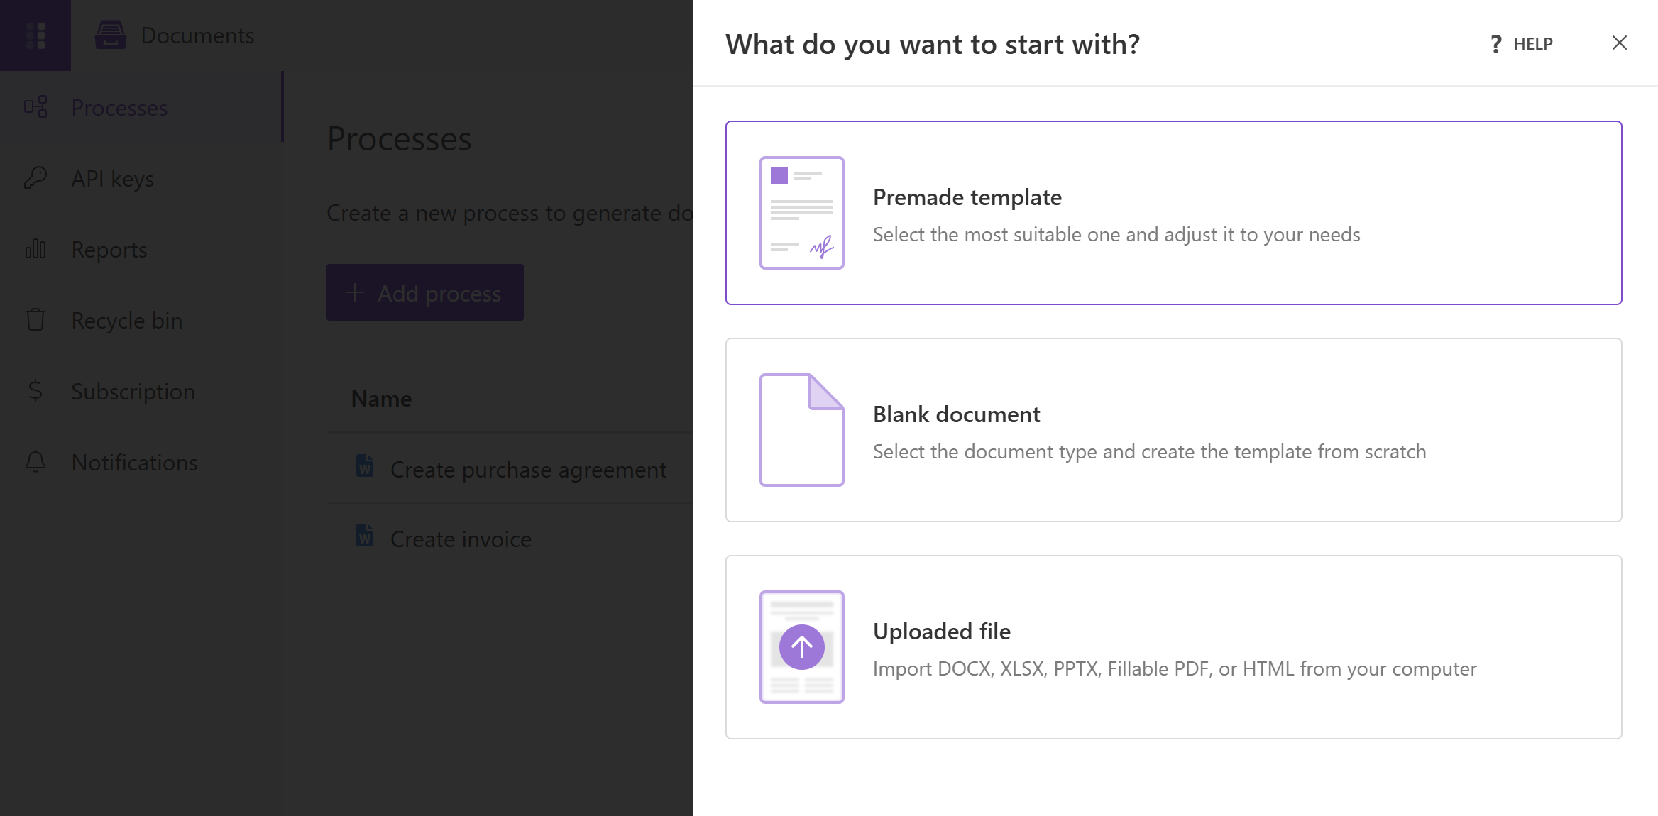Open the Processes section in the sidebar
The width and height of the screenshot is (1658, 816).
point(119,107)
